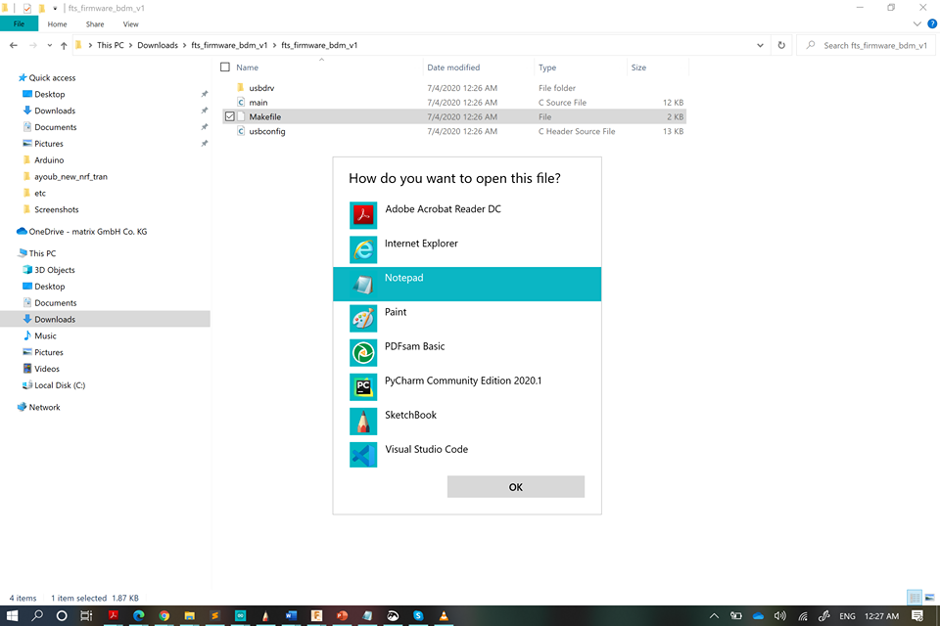Launch Google Chrome from the taskbar

(x=164, y=616)
